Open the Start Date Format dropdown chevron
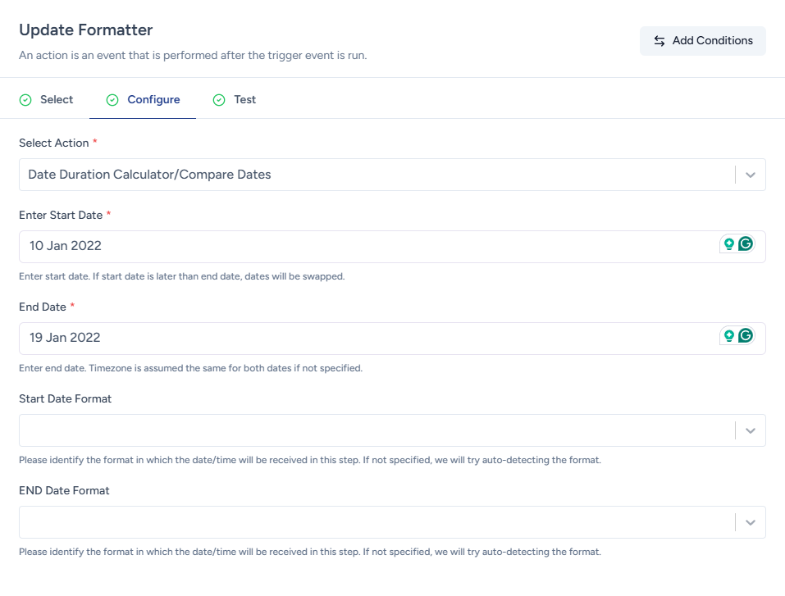Viewport: 785px width, 596px height. tap(750, 430)
